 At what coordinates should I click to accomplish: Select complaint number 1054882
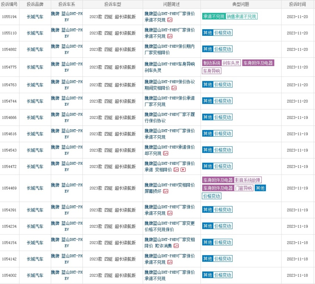pos(9,49)
